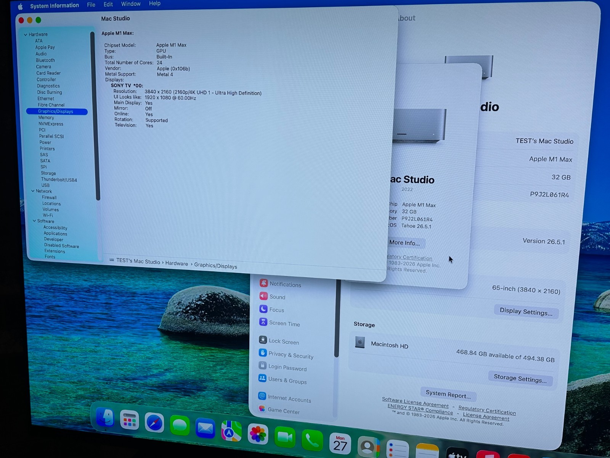
Task: Click Privacy & Security hand icon
Action: tap(262, 353)
